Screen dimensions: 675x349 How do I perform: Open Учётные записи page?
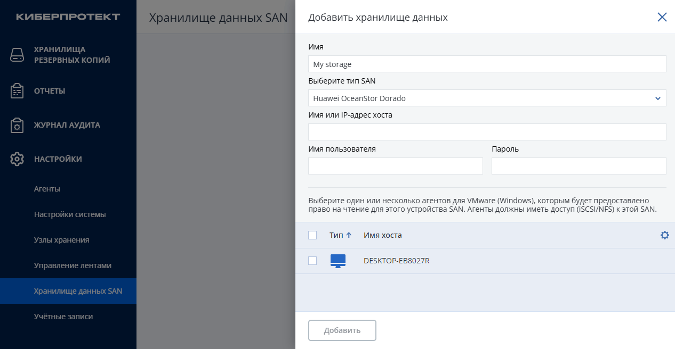pos(63,317)
